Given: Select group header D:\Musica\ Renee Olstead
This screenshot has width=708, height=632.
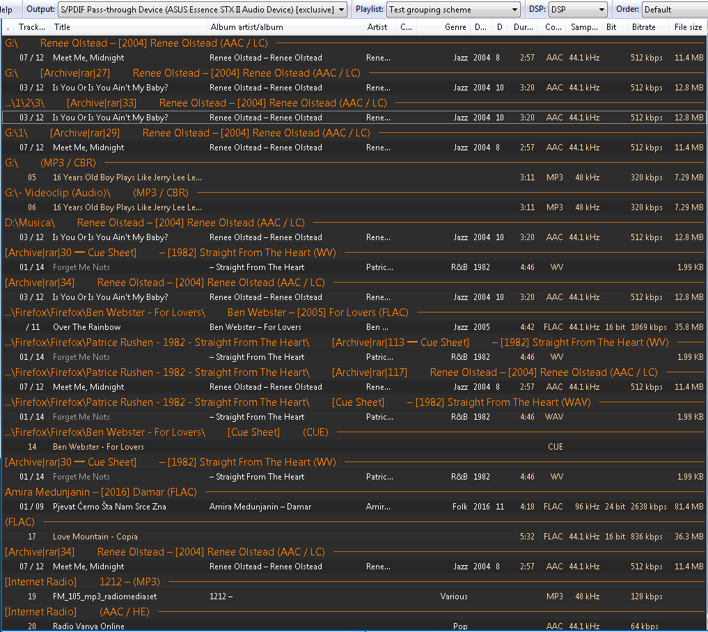Looking at the screenshot, I should pos(354,223).
